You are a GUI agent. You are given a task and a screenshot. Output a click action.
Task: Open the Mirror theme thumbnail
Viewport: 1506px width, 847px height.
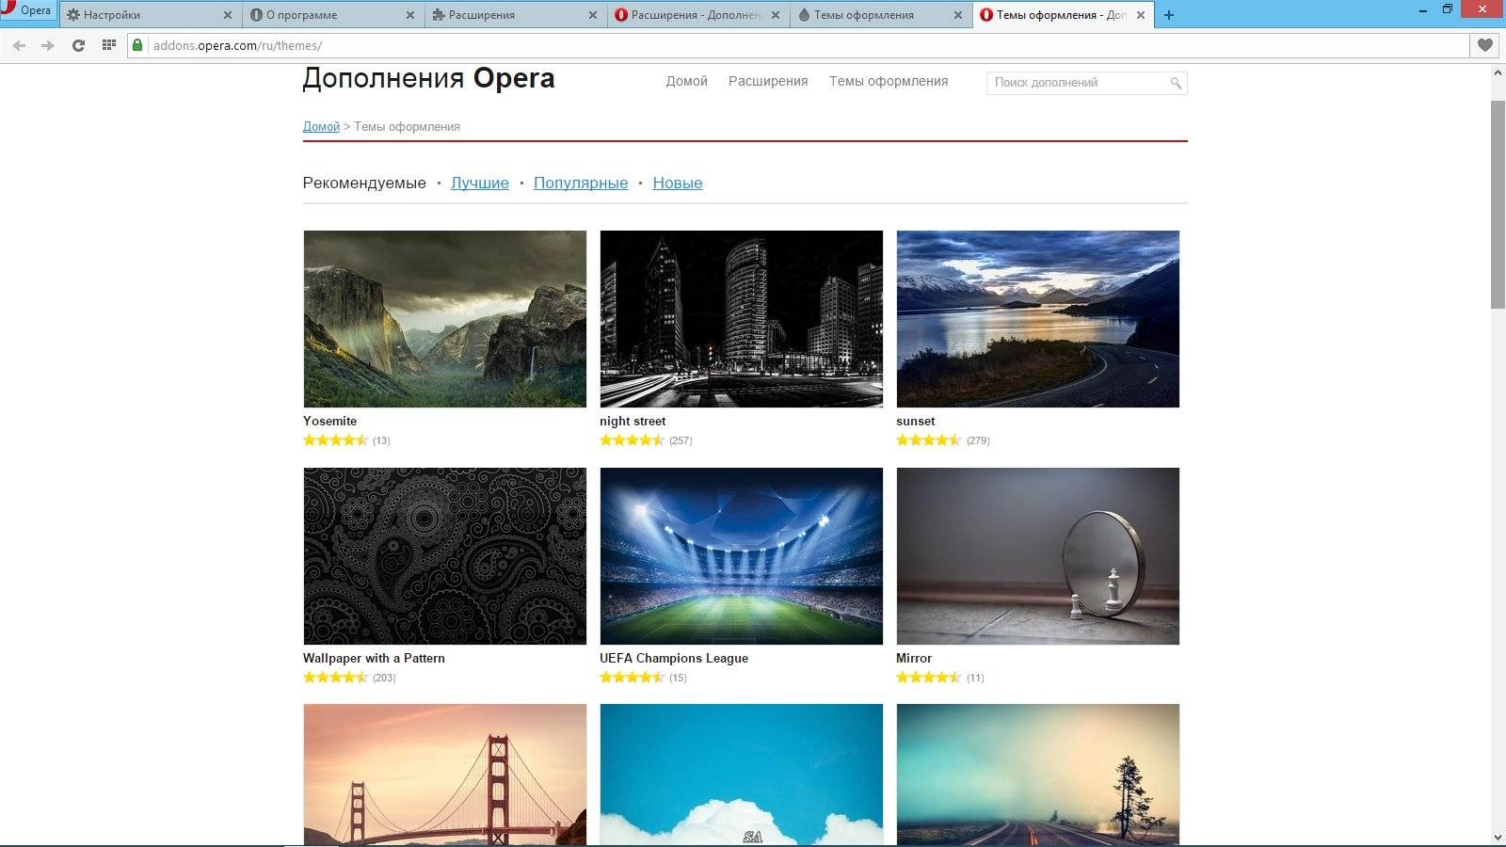coord(1037,556)
